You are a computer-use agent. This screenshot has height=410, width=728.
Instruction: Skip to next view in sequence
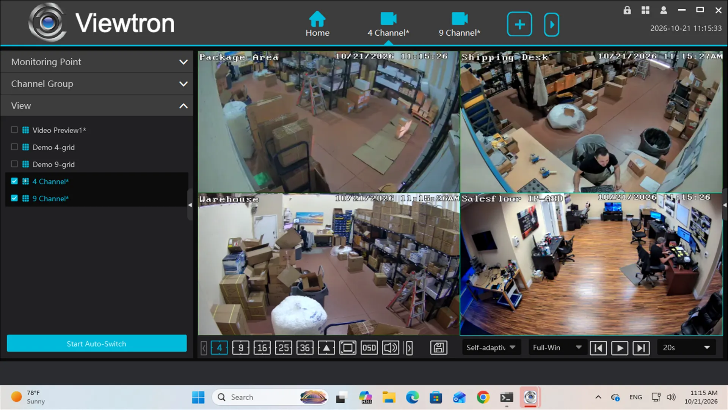(641, 348)
